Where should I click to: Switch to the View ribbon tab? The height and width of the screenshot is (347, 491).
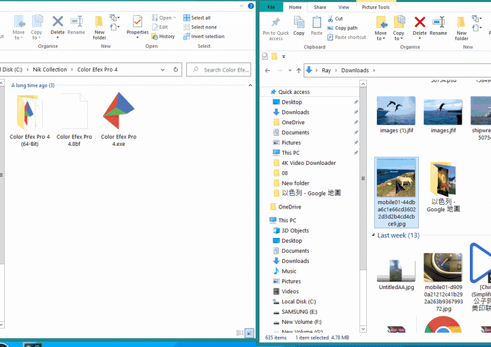click(x=342, y=7)
